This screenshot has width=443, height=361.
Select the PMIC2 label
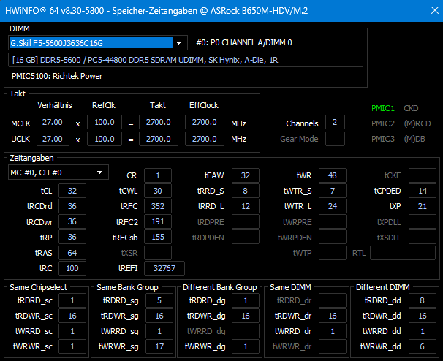click(382, 123)
